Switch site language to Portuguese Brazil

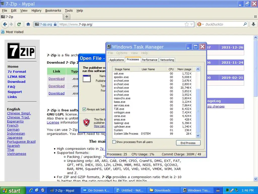point(21,141)
